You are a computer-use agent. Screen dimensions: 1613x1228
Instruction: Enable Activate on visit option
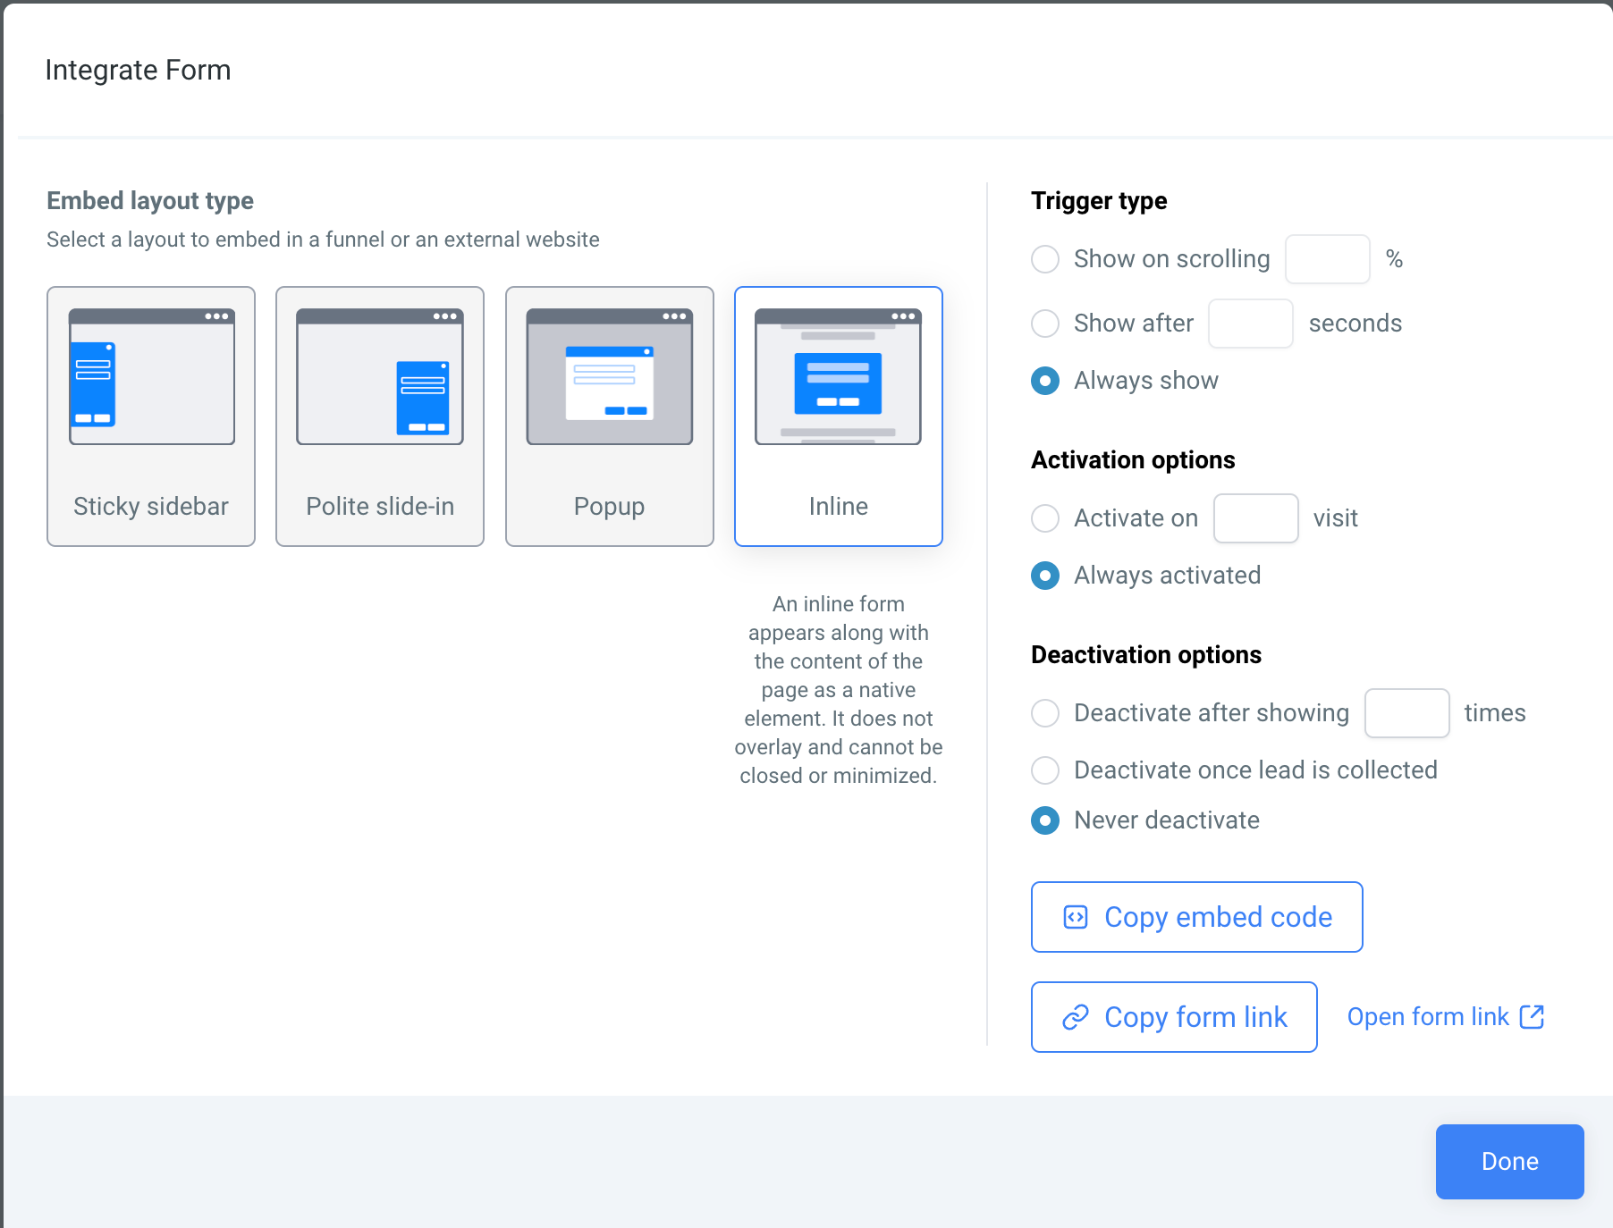(x=1044, y=518)
